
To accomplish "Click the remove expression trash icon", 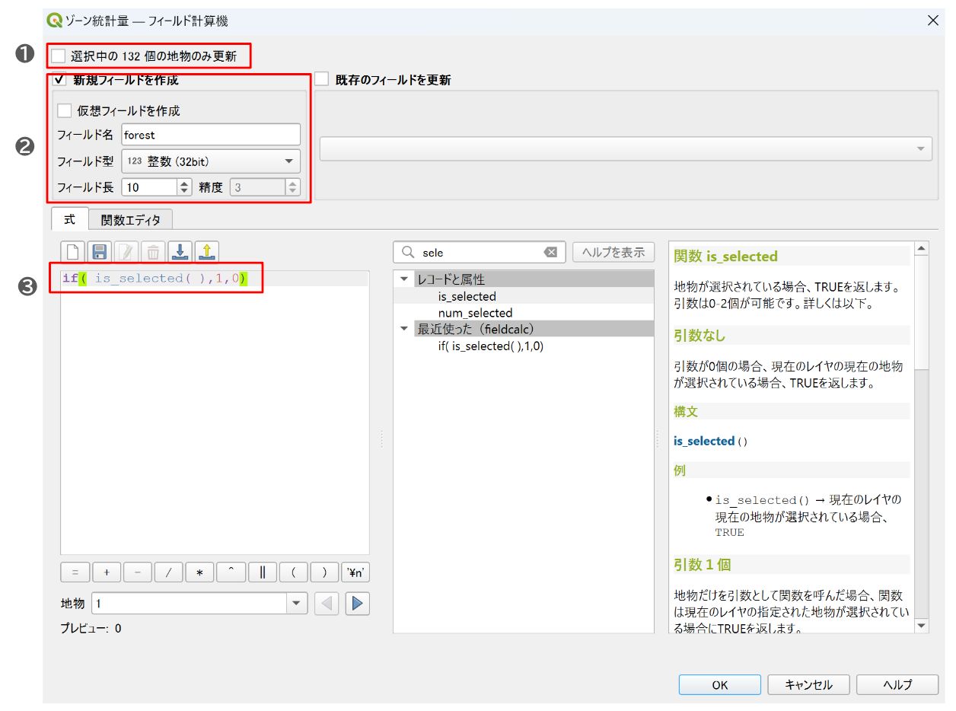I will pos(153,253).
